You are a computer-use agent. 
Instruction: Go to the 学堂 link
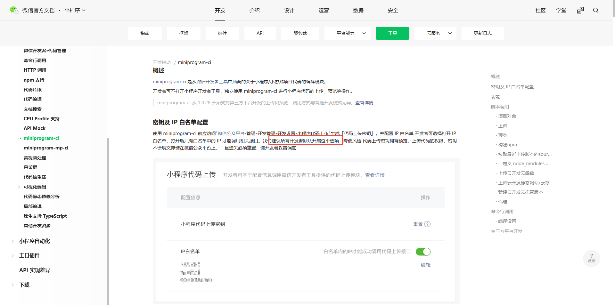(x=561, y=11)
